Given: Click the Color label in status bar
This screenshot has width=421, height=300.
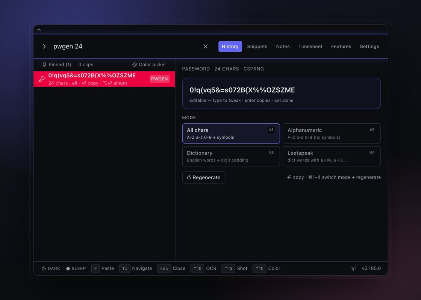Looking at the screenshot, I should pos(274,268).
